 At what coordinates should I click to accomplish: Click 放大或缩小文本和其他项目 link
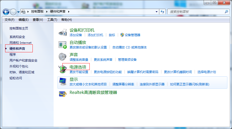88,84
